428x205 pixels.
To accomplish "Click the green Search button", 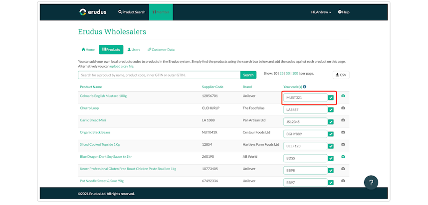I will (x=248, y=75).
